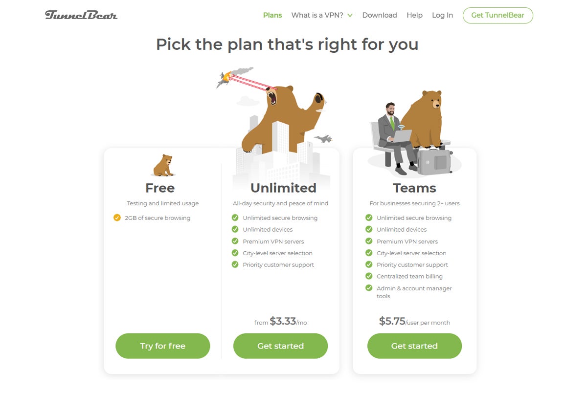Click the check beside Unlimited plan's Priority customer support
The image size is (587, 393).
[x=235, y=265]
